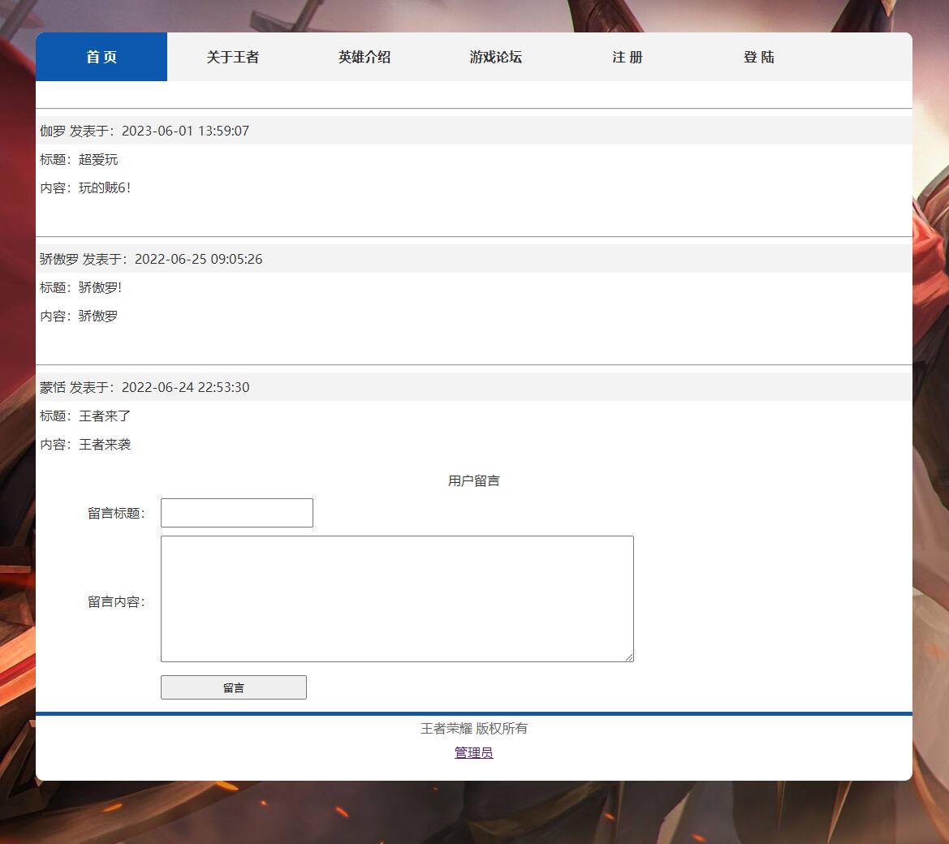Submit the message with the 留言 button
The image size is (949, 844).
[x=234, y=687]
